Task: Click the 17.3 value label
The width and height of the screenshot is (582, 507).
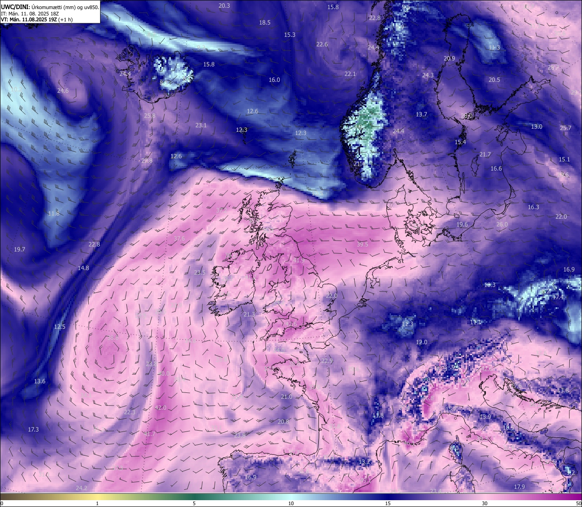Action: (33, 430)
